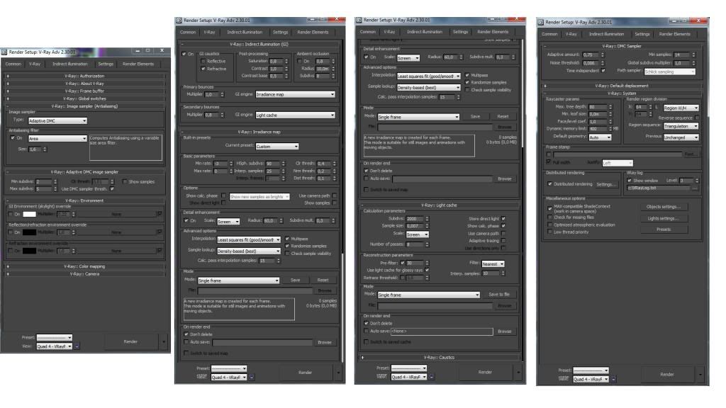Open the Region W/H dropdown
Screen dimensions: 726x408
(x=681, y=108)
